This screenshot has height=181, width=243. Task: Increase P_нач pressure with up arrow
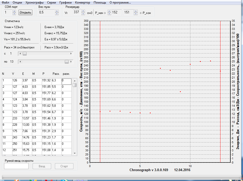click(109, 11)
